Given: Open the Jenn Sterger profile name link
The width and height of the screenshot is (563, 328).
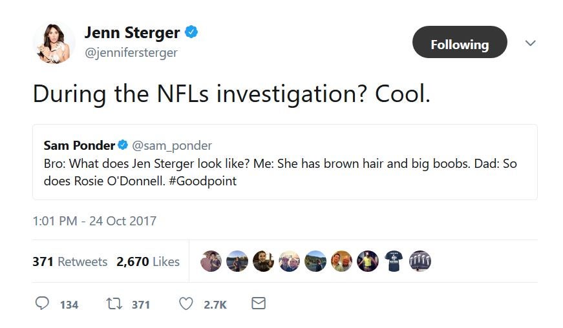Looking at the screenshot, I should pos(133,32).
